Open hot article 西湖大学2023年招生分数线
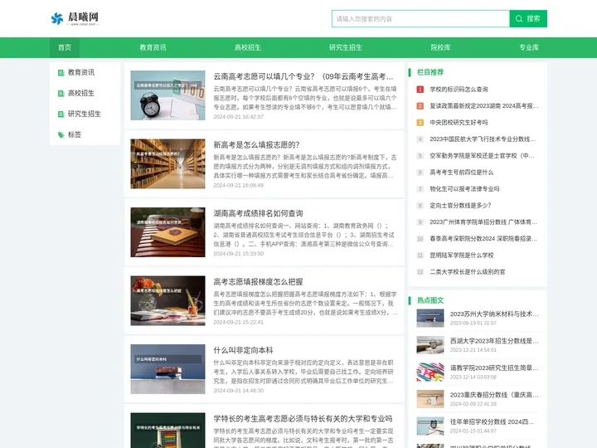 [494, 341]
